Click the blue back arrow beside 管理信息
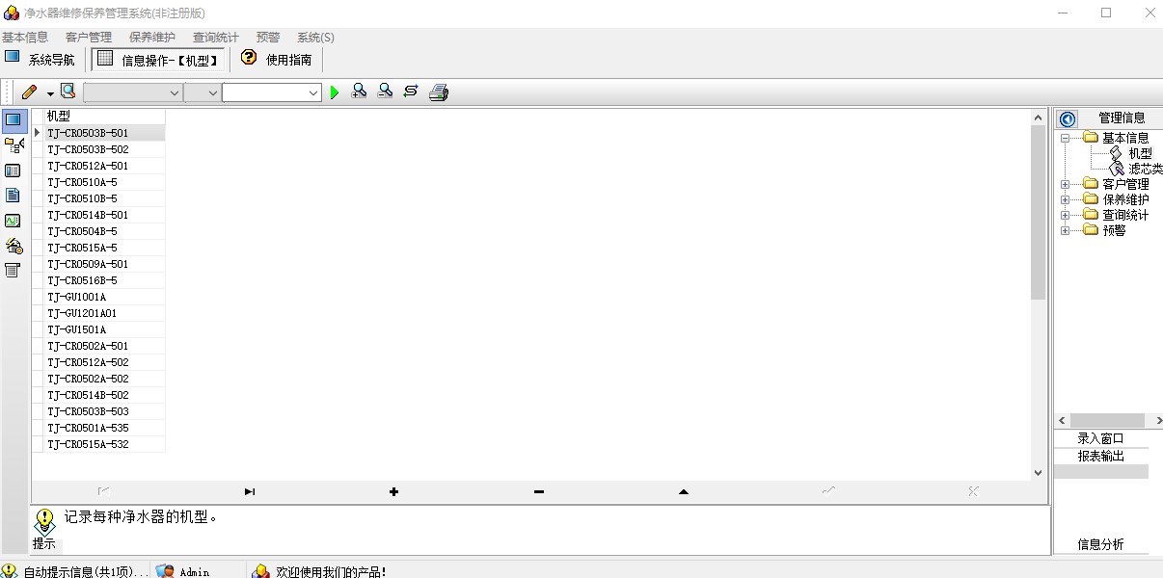This screenshot has width=1163, height=578. pyautogui.click(x=1068, y=119)
